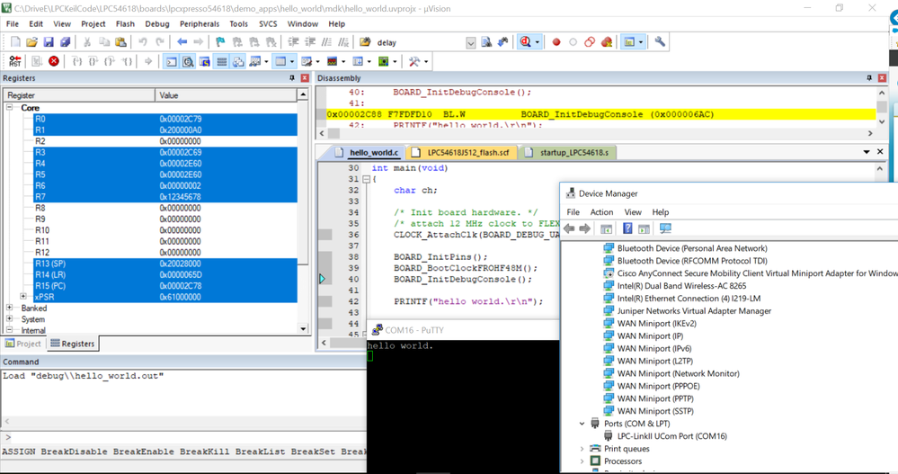Switch to the Project panel tab
The width and height of the screenshot is (898, 474).
tap(23, 344)
